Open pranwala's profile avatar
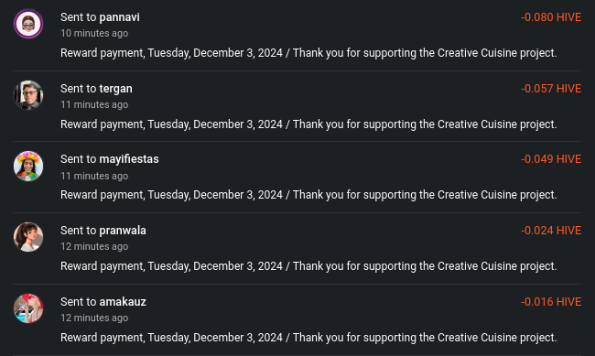 pyautogui.click(x=28, y=237)
